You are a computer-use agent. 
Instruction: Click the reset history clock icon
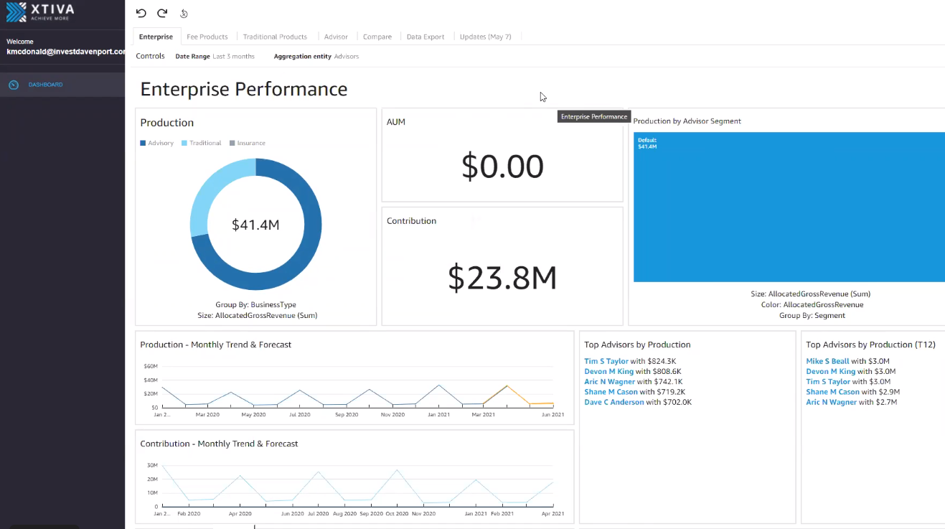click(x=184, y=14)
